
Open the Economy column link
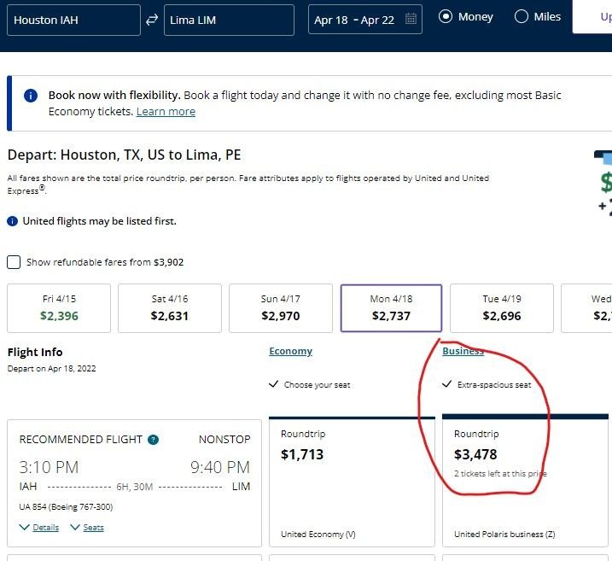pyautogui.click(x=290, y=351)
